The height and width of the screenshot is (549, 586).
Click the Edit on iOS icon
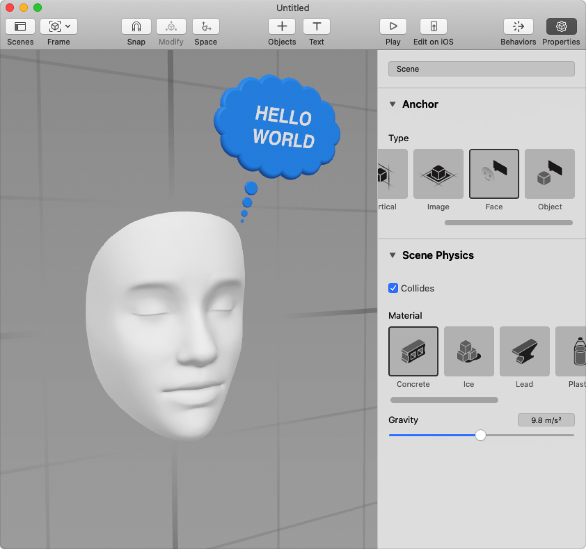tap(433, 26)
